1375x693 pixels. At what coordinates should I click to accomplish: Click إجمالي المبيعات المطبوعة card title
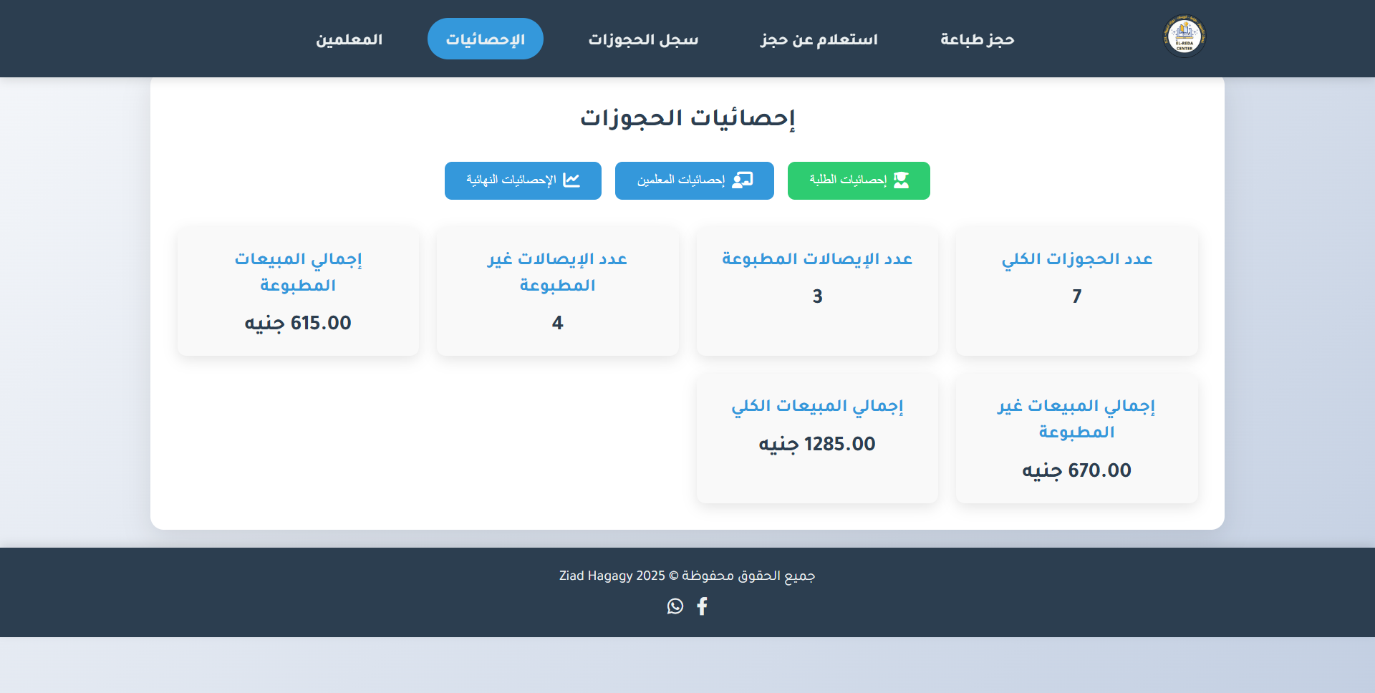[x=298, y=272]
